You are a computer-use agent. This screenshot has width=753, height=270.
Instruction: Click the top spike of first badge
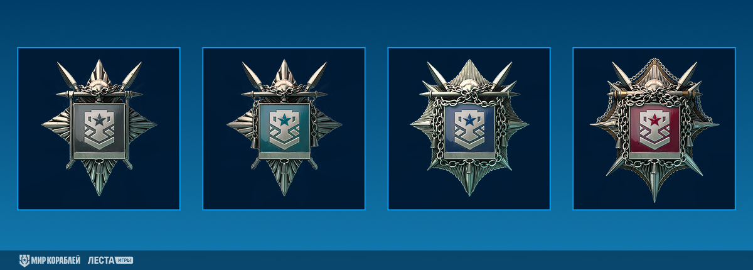pyautogui.click(x=99, y=70)
